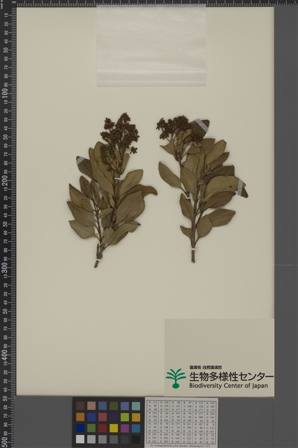
Task: Select the white patch on the color checker
Action: 80,439
